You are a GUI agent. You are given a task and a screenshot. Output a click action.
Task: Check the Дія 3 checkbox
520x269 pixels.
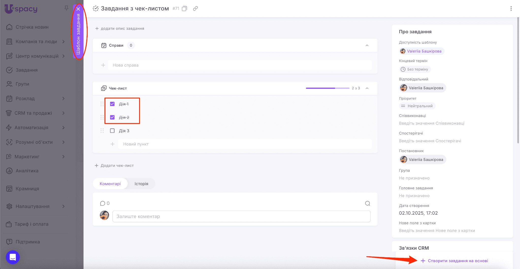point(112,131)
